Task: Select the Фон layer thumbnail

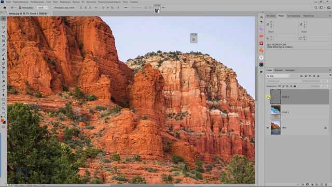Action: [x=275, y=128]
